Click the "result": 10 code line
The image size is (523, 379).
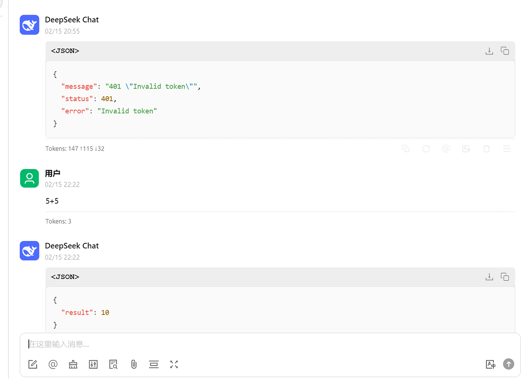tap(85, 313)
